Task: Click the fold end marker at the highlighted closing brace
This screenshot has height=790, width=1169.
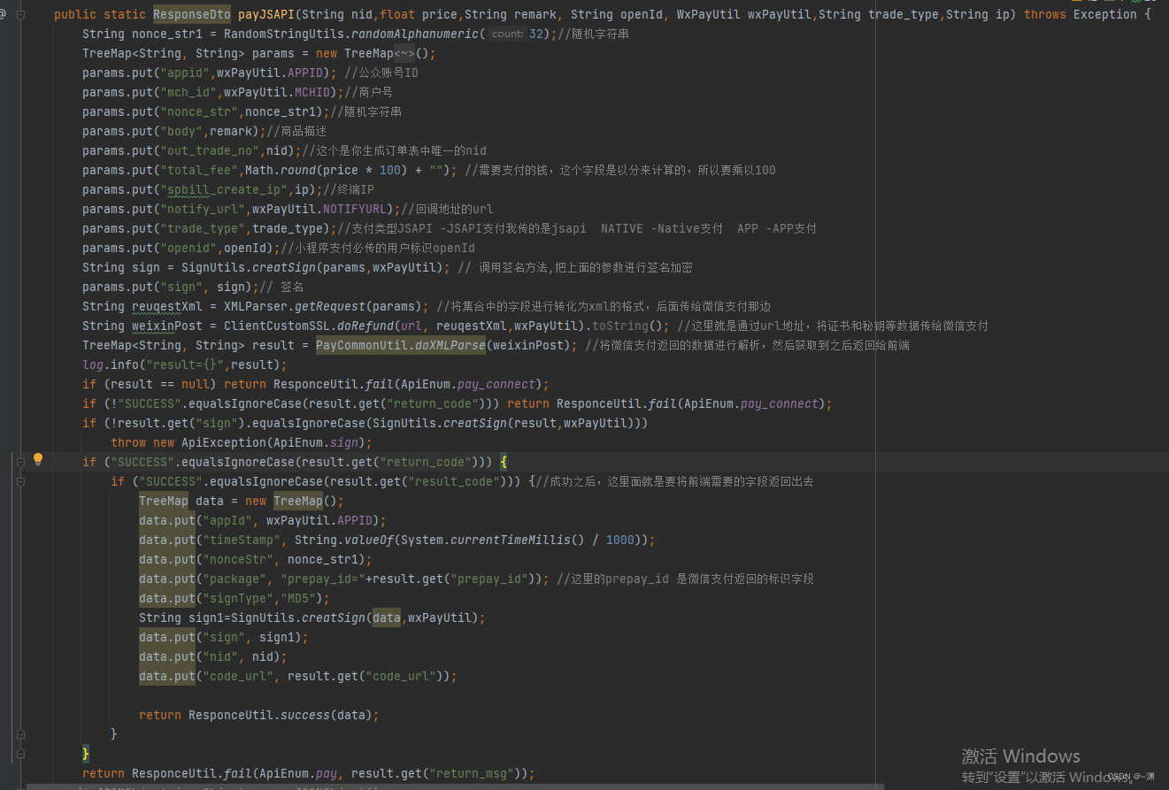Action: [x=20, y=754]
